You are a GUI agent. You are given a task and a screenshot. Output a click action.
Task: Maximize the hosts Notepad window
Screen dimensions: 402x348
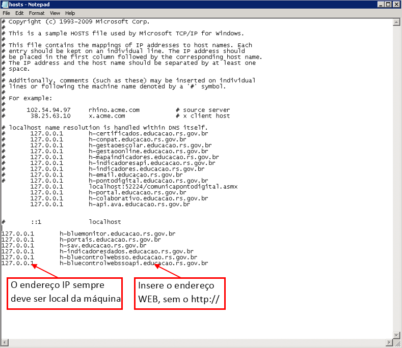coord(388,5)
